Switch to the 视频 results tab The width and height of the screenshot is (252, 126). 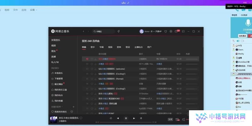pos(110,47)
